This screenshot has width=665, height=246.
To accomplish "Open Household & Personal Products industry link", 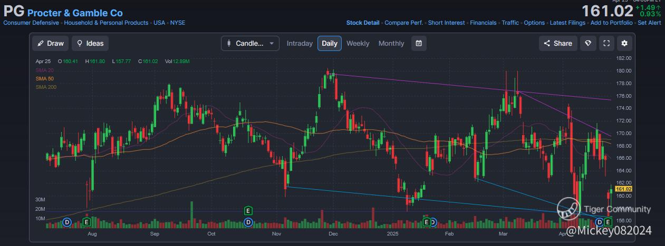I will 107,23.
